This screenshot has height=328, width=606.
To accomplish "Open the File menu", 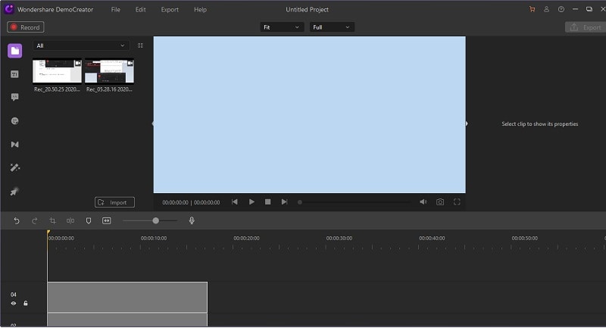I will point(116,10).
